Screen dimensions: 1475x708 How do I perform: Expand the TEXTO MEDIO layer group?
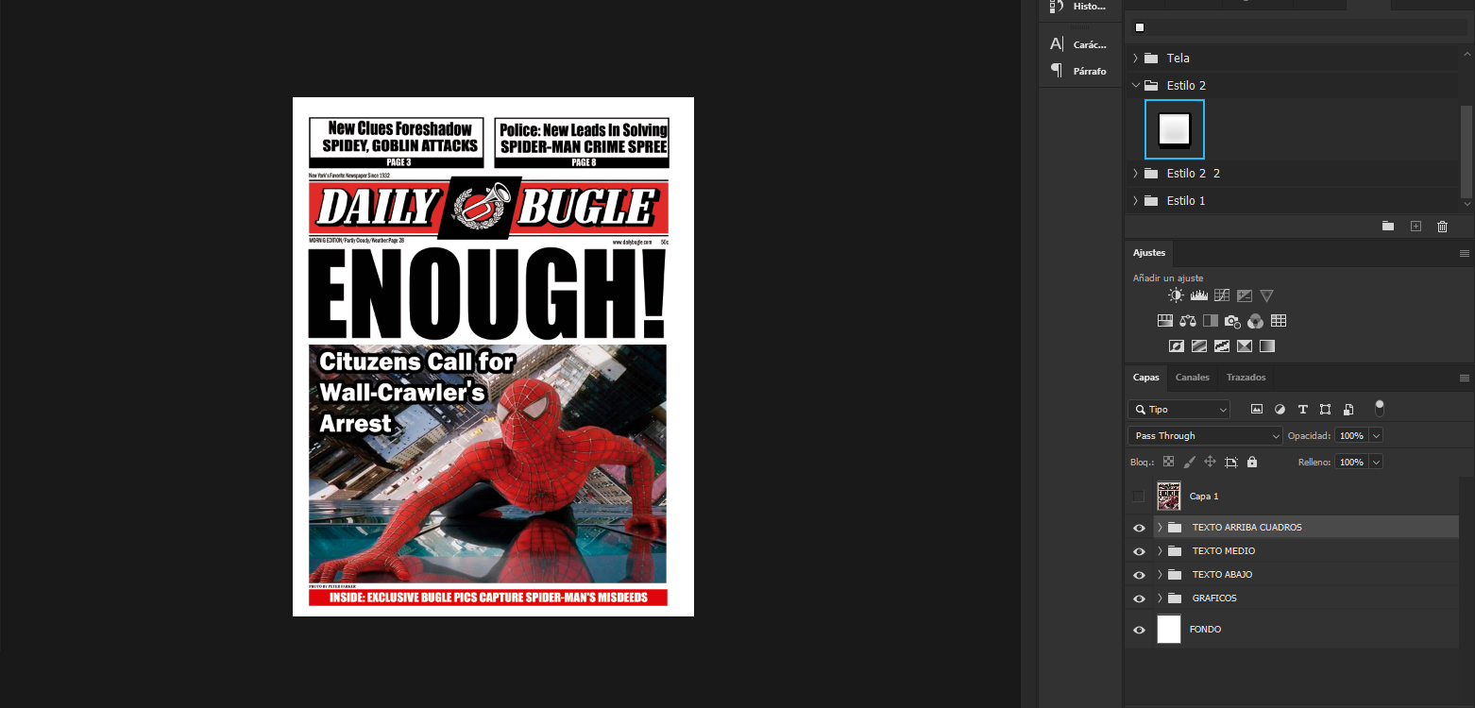1160,551
